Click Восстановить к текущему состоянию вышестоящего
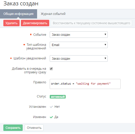The width and height of the screenshot is (135, 134). [x=91, y=23]
